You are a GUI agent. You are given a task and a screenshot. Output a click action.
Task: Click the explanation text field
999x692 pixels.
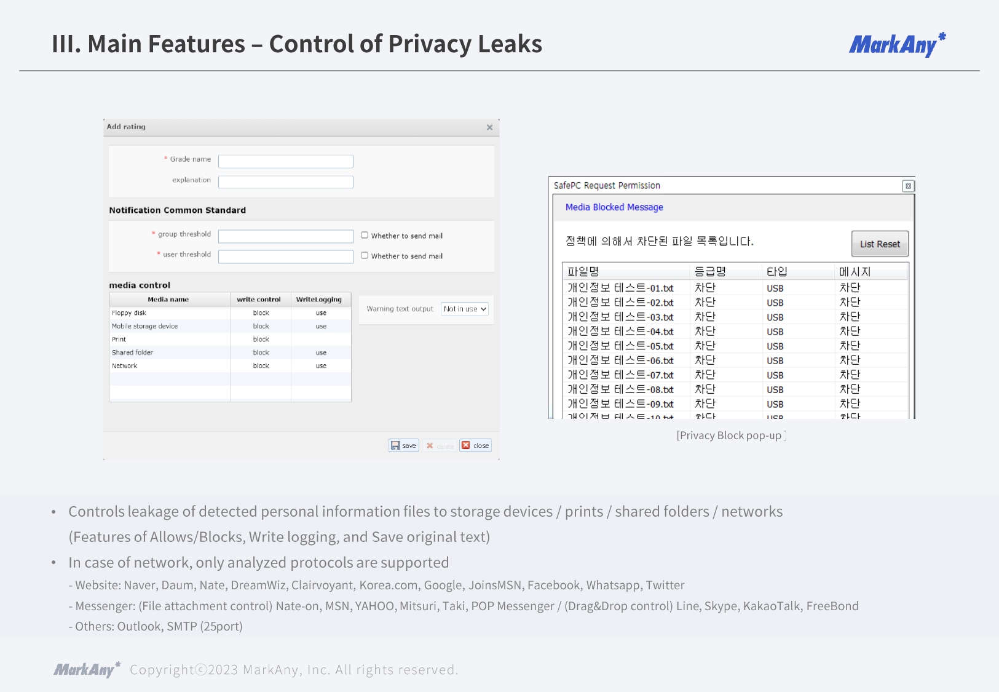click(x=285, y=182)
